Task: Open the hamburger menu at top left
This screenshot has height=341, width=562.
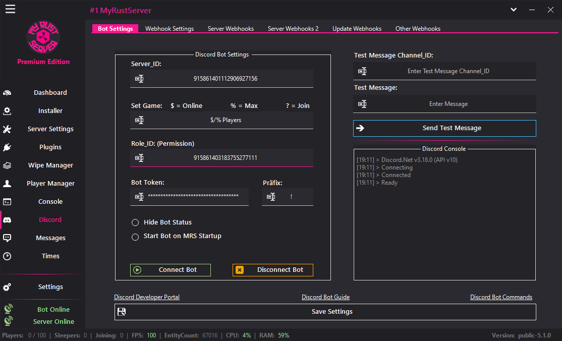Action: (x=10, y=9)
